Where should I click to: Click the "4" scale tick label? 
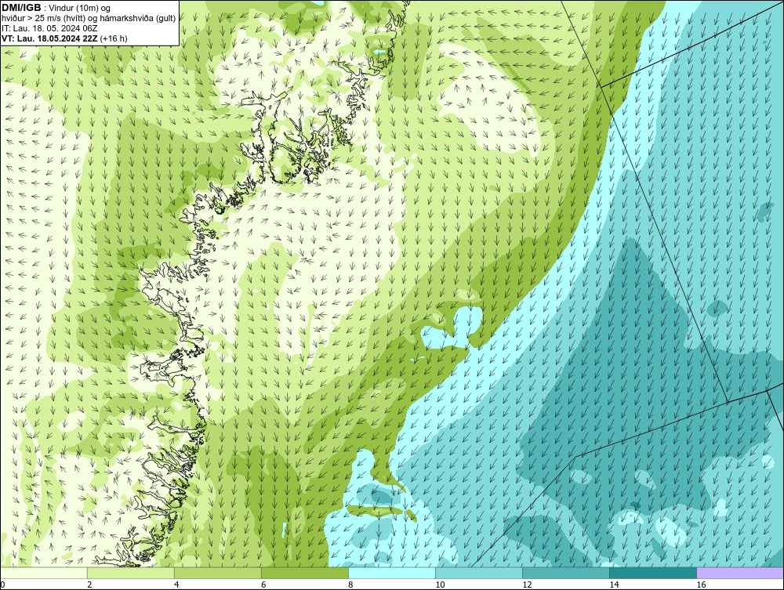[176, 585]
